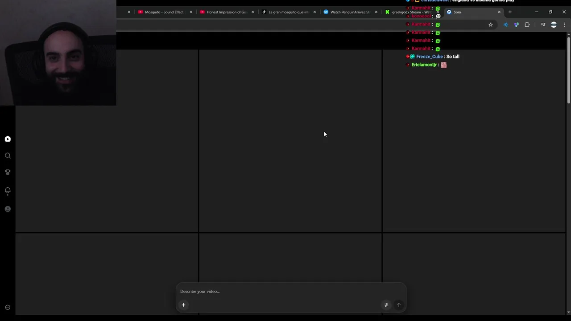Click Freeze_Cube chat username
The width and height of the screenshot is (571, 321).
[430, 57]
